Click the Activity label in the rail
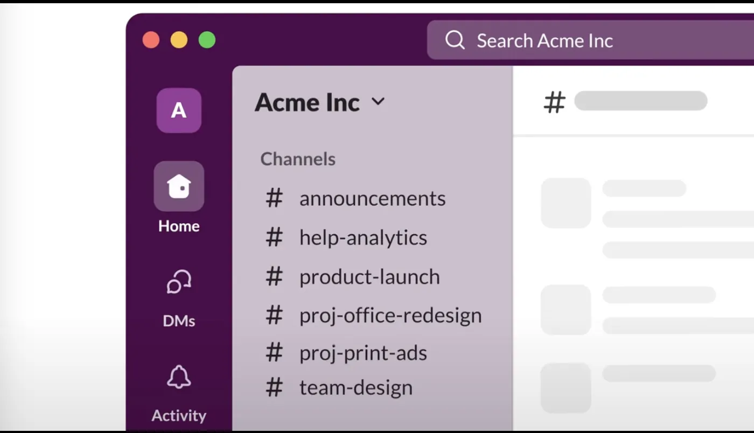This screenshot has width=754, height=433. pos(178,415)
